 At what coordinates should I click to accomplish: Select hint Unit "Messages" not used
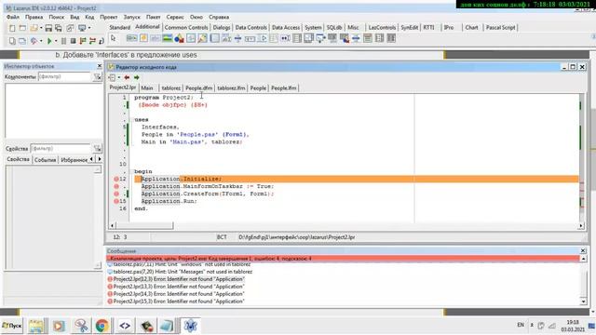pos(183,272)
